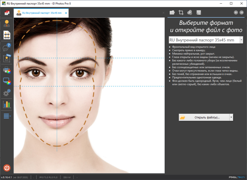Select the text Смотреть прямо в камеру
Screen dimensions: 247x180
pos(189,50)
